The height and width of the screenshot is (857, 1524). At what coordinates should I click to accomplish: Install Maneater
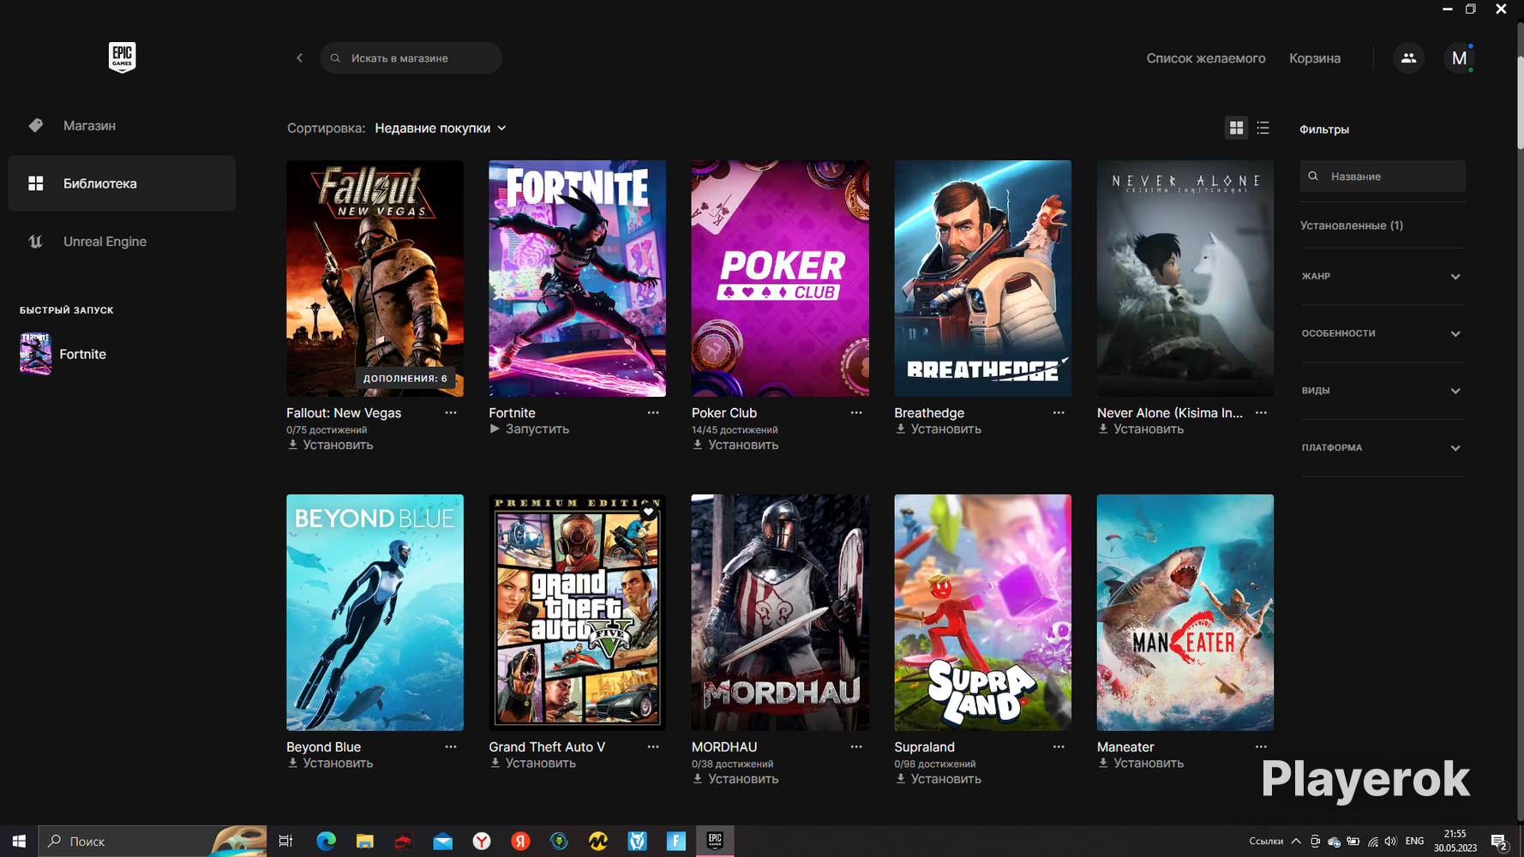coord(1141,764)
